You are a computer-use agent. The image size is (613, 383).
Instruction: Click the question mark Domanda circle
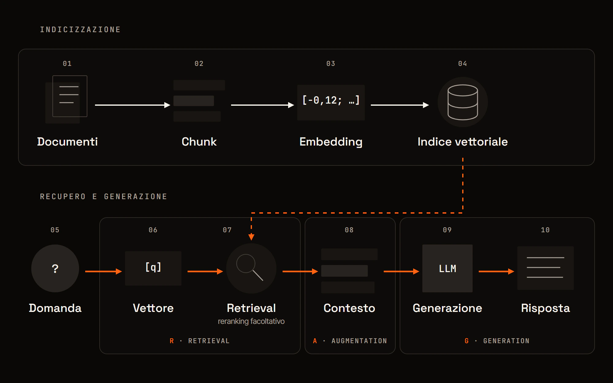(55, 268)
